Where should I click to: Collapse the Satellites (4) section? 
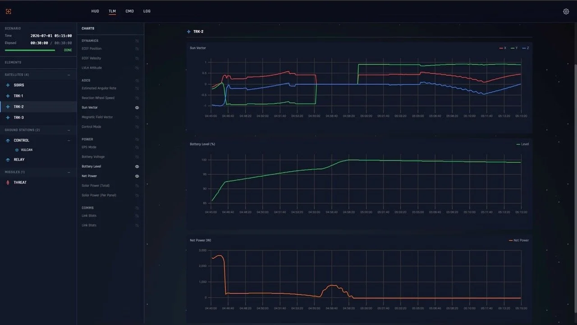pyautogui.click(x=69, y=75)
